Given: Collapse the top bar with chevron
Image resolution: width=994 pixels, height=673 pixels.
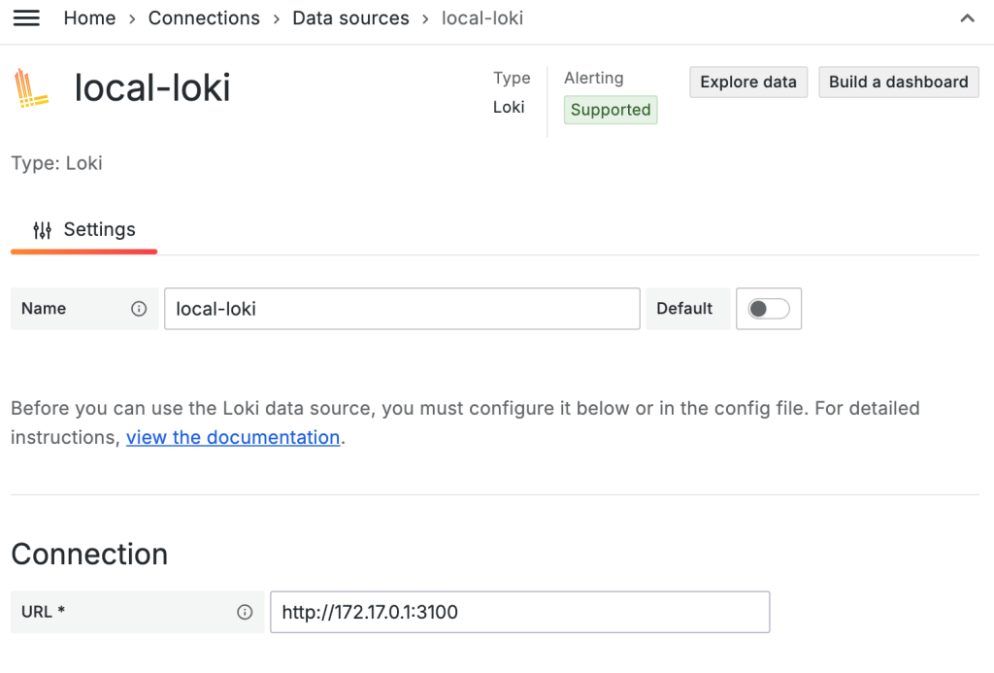Looking at the screenshot, I should click(968, 18).
